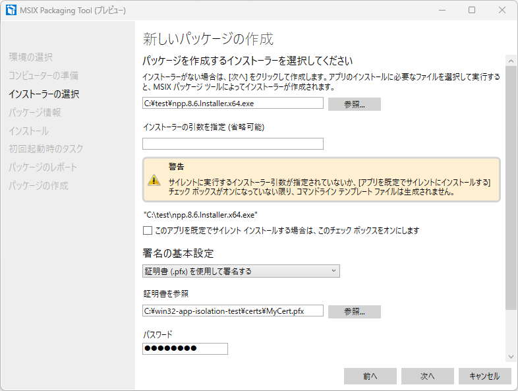Click 次へ to proceed
This screenshot has width=518, height=391.
[427, 376]
